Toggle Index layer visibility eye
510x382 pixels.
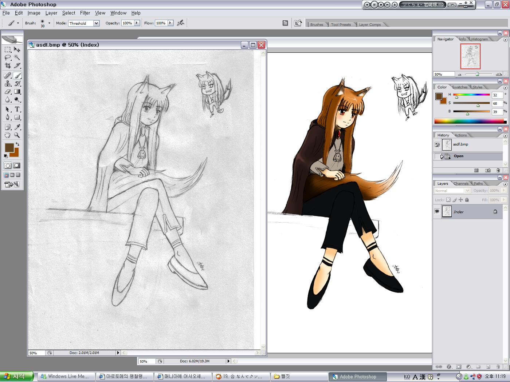437,211
